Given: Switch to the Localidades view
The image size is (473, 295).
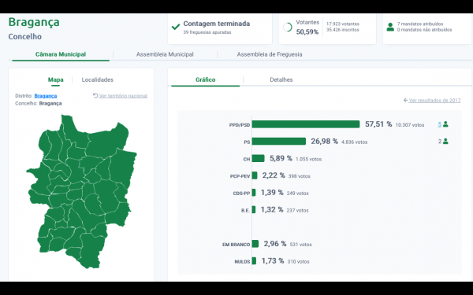Looking at the screenshot, I should tap(98, 79).
